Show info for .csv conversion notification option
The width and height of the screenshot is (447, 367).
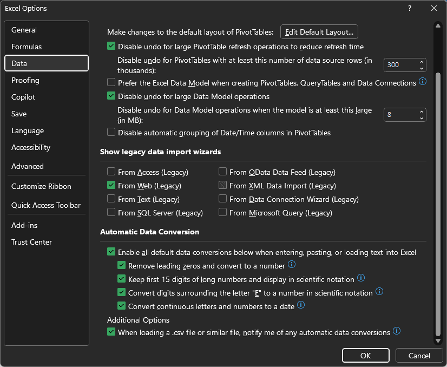[x=397, y=331]
